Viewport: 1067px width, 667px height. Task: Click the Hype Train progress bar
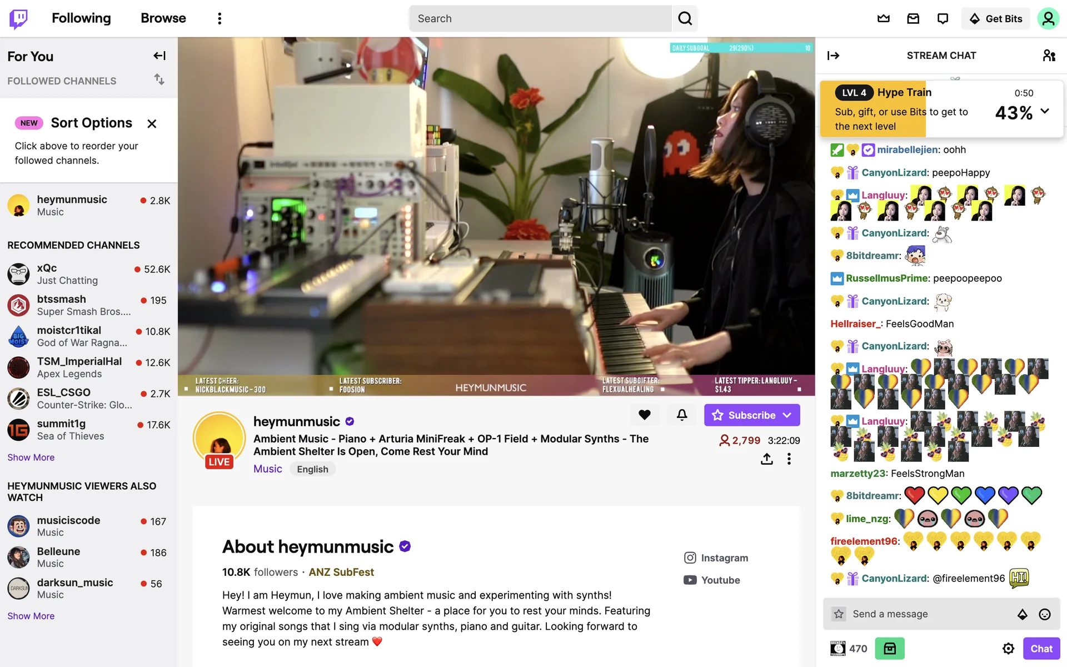[x=942, y=109]
